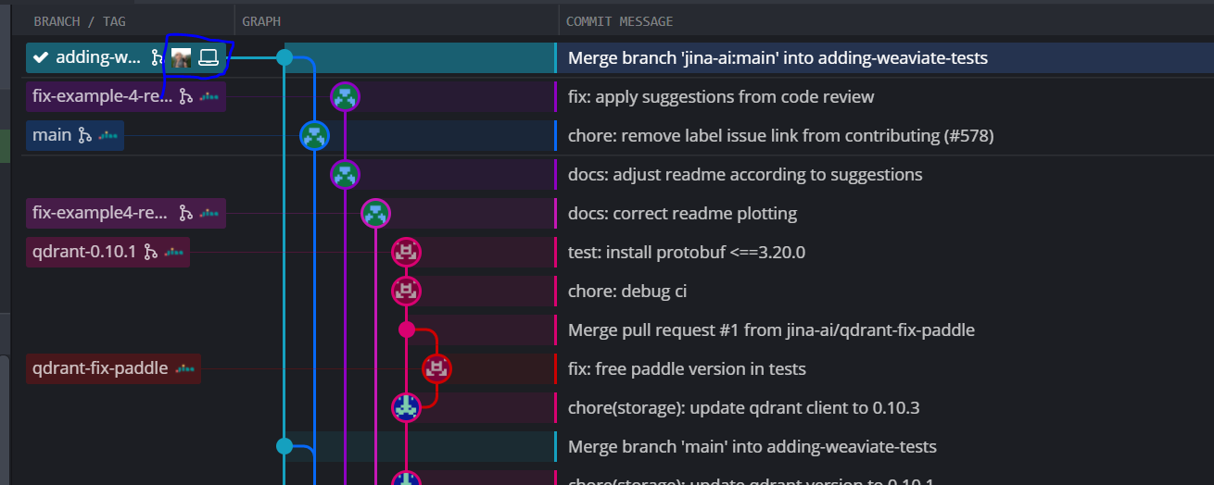Select the qdrant-fix-paddle branch label
This screenshot has width=1214, height=485.
[113, 368]
